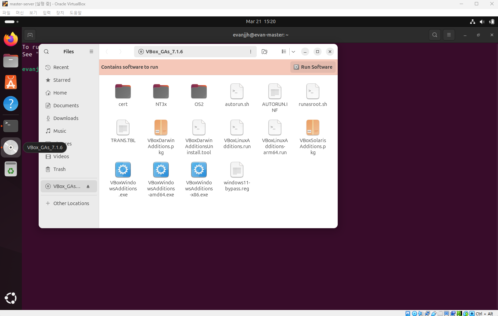Switch to Terminal in the dock
This screenshot has width=498, height=316.
pyautogui.click(x=11, y=126)
